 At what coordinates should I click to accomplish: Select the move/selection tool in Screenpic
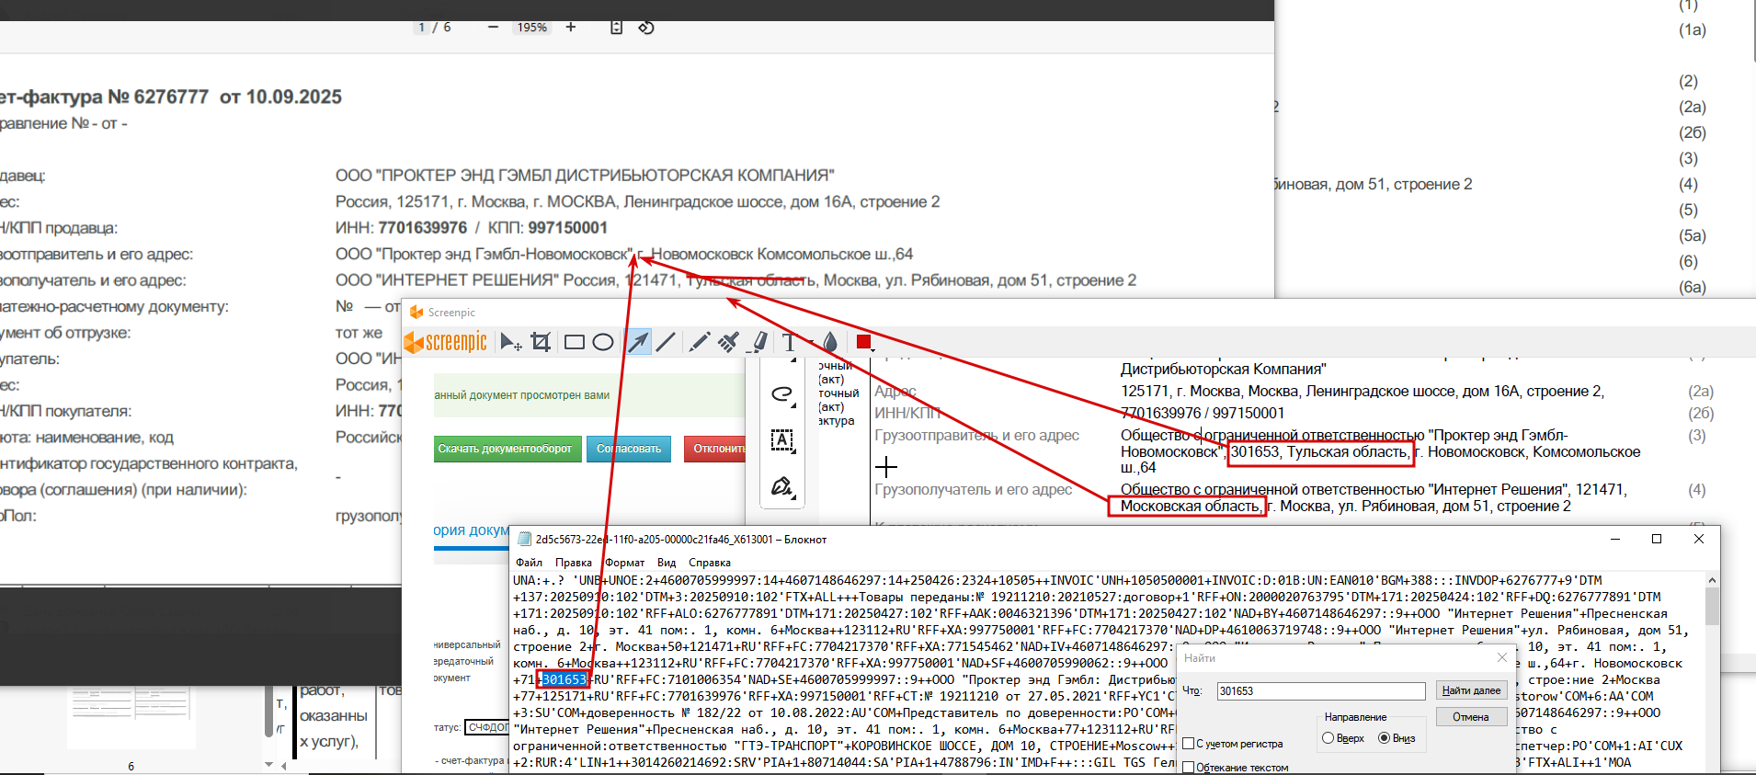pos(510,342)
